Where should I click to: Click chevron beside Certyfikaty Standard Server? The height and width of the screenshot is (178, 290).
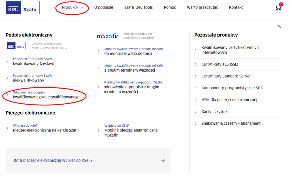click(196, 76)
